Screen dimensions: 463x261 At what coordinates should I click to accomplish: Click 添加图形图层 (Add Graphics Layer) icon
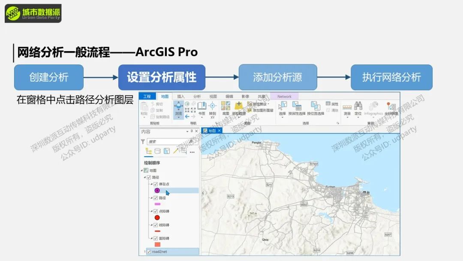[x=250, y=110]
